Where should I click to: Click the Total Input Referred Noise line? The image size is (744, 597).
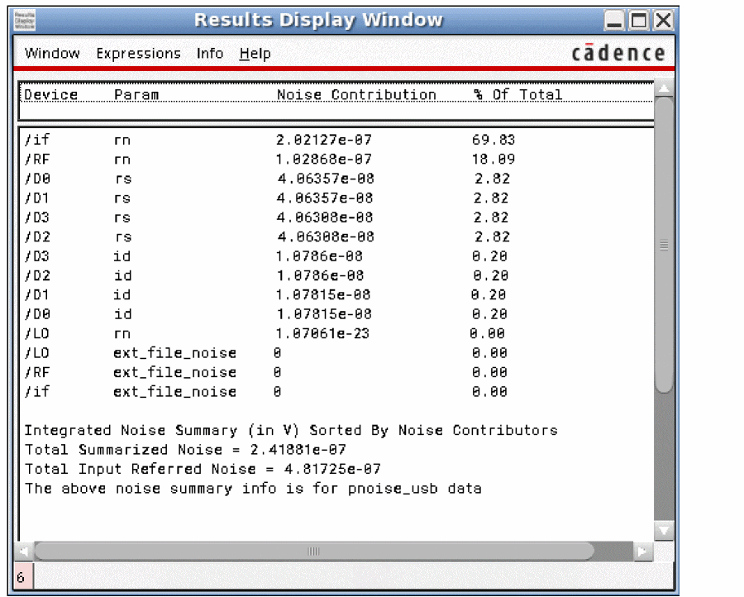point(203,470)
